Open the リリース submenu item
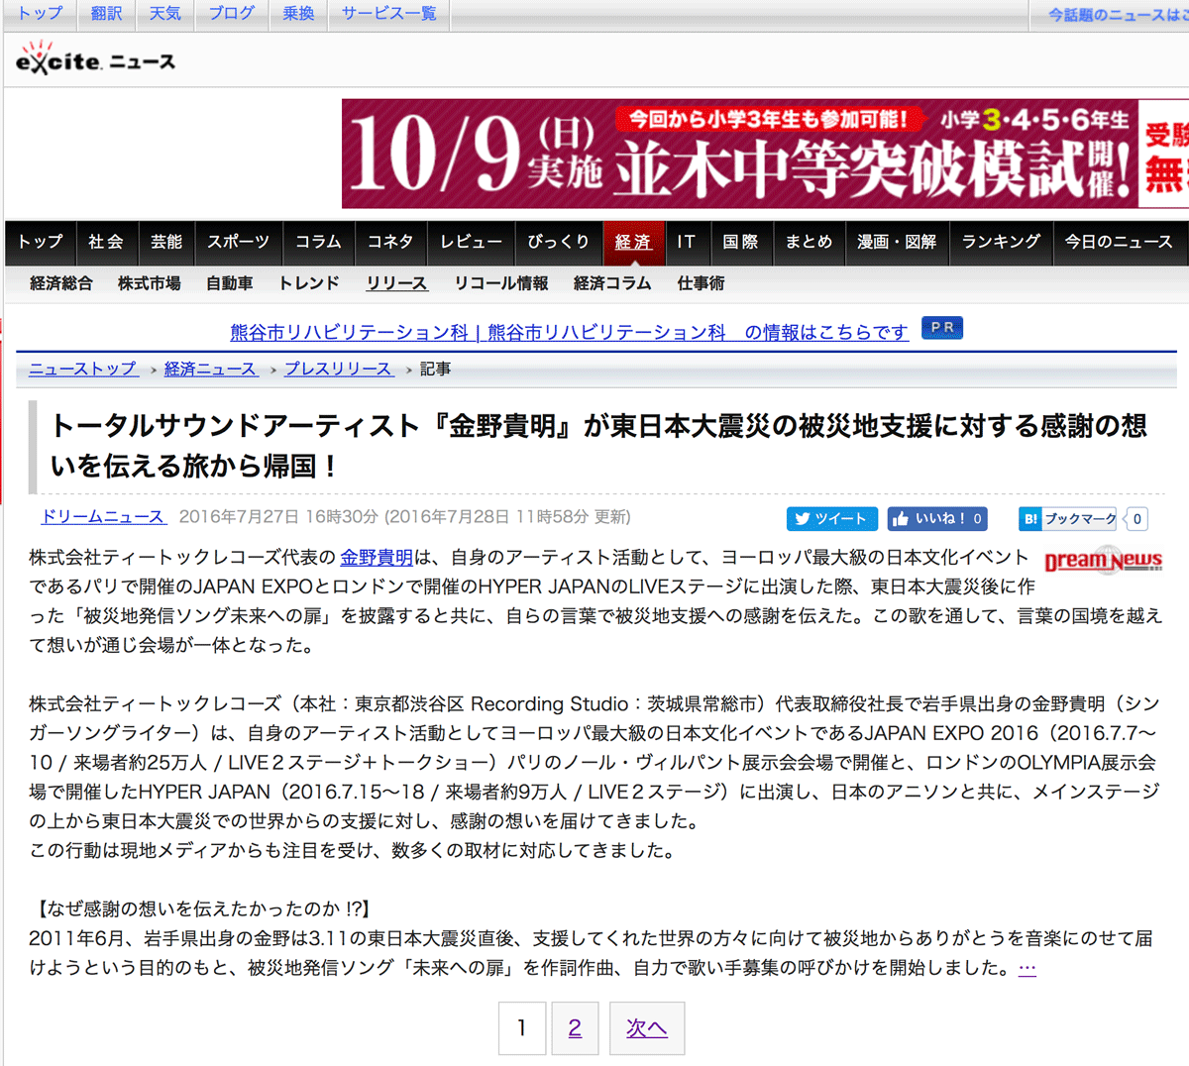 point(396,283)
